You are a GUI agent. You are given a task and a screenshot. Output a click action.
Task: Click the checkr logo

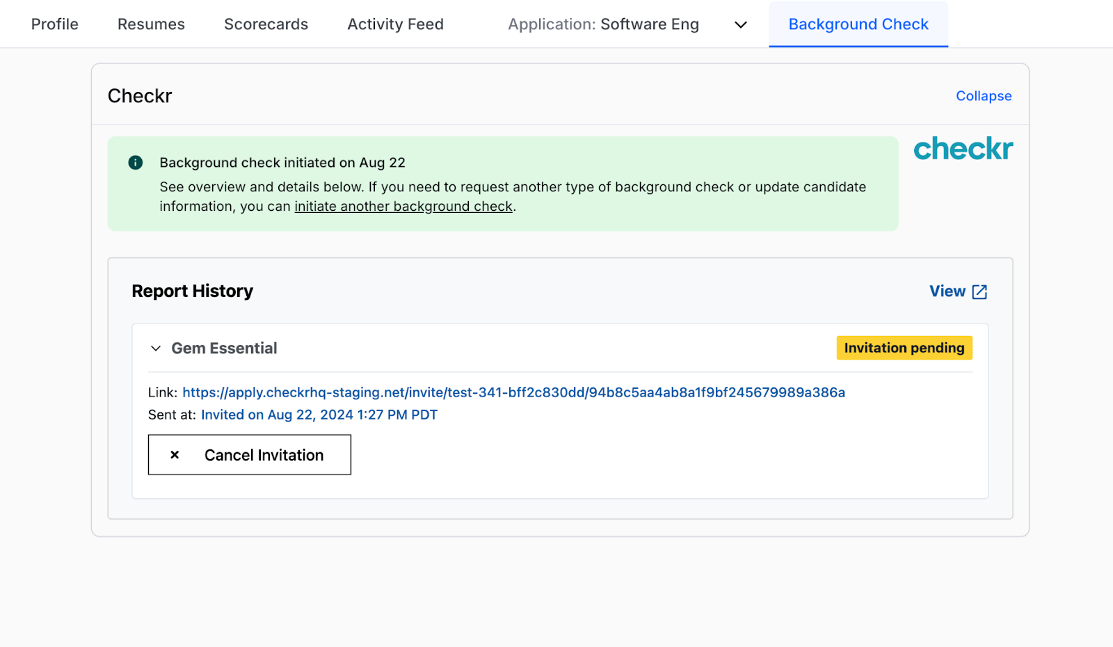[x=963, y=148]
